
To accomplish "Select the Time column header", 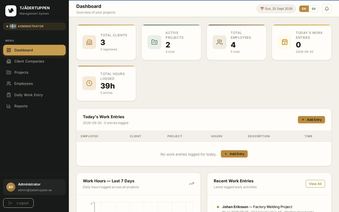I will 309,136.
